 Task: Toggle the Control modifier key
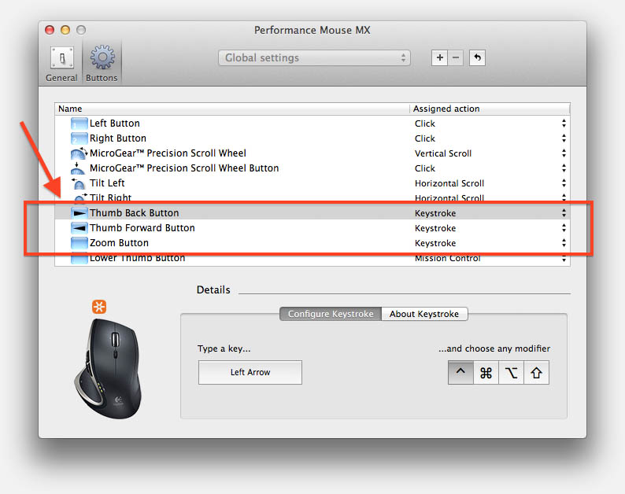coord(460,373)
